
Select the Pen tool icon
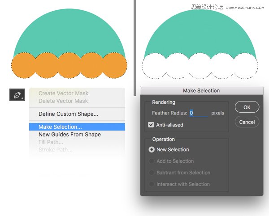coord(17,95)
